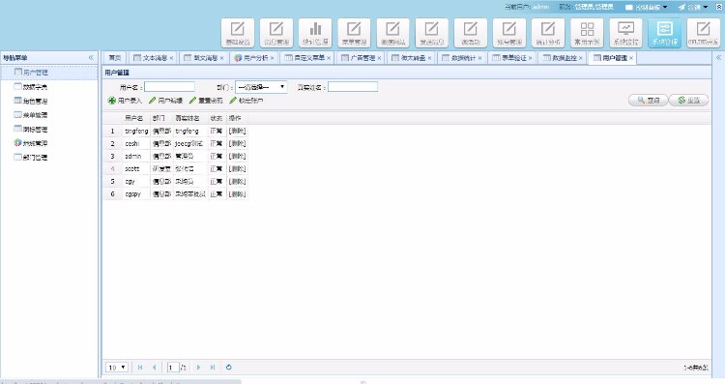Focus the 用户名 search field
725x384 pixels.
pos(169,87)
